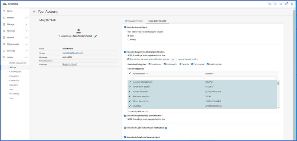Click the help icon with red badge
The image size is (297, 141).
pos(286,4)
